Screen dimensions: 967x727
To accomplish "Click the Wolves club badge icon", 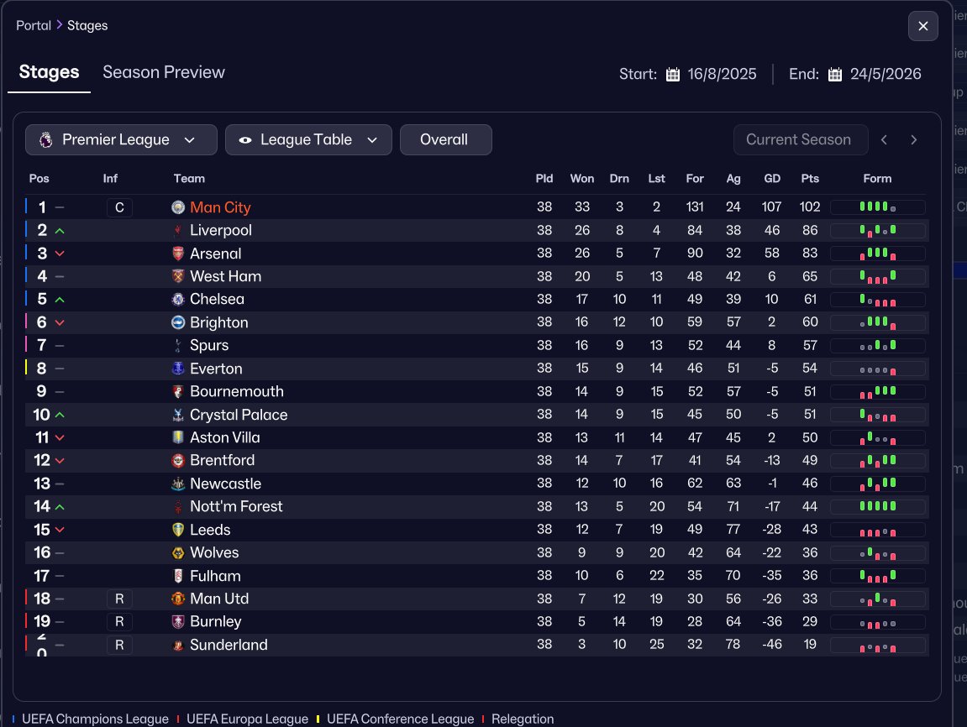I will coord(177,552).
